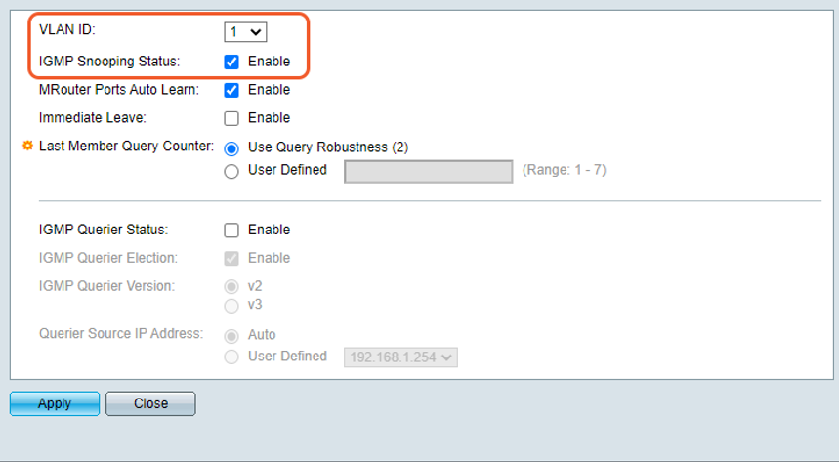Select Auto Querier Source IP Address

(231, 336)
